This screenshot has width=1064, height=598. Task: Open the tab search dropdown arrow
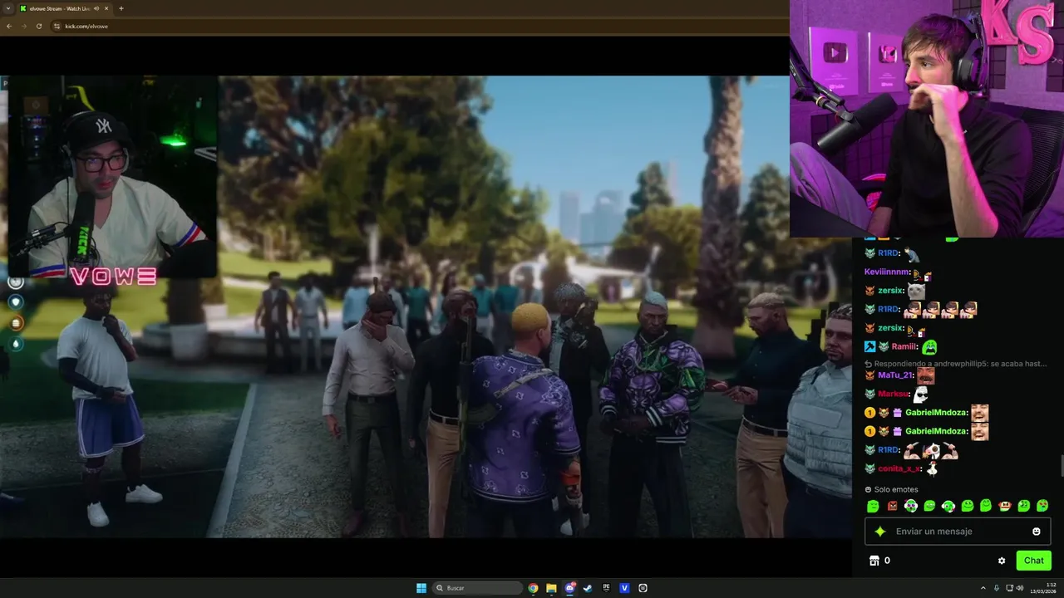pos(8,8)
